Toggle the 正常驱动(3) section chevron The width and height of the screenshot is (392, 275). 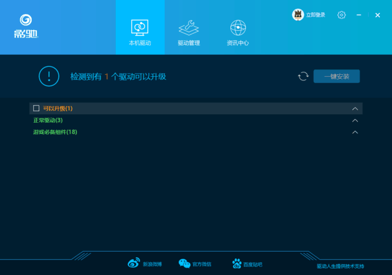tap(355, 120)
